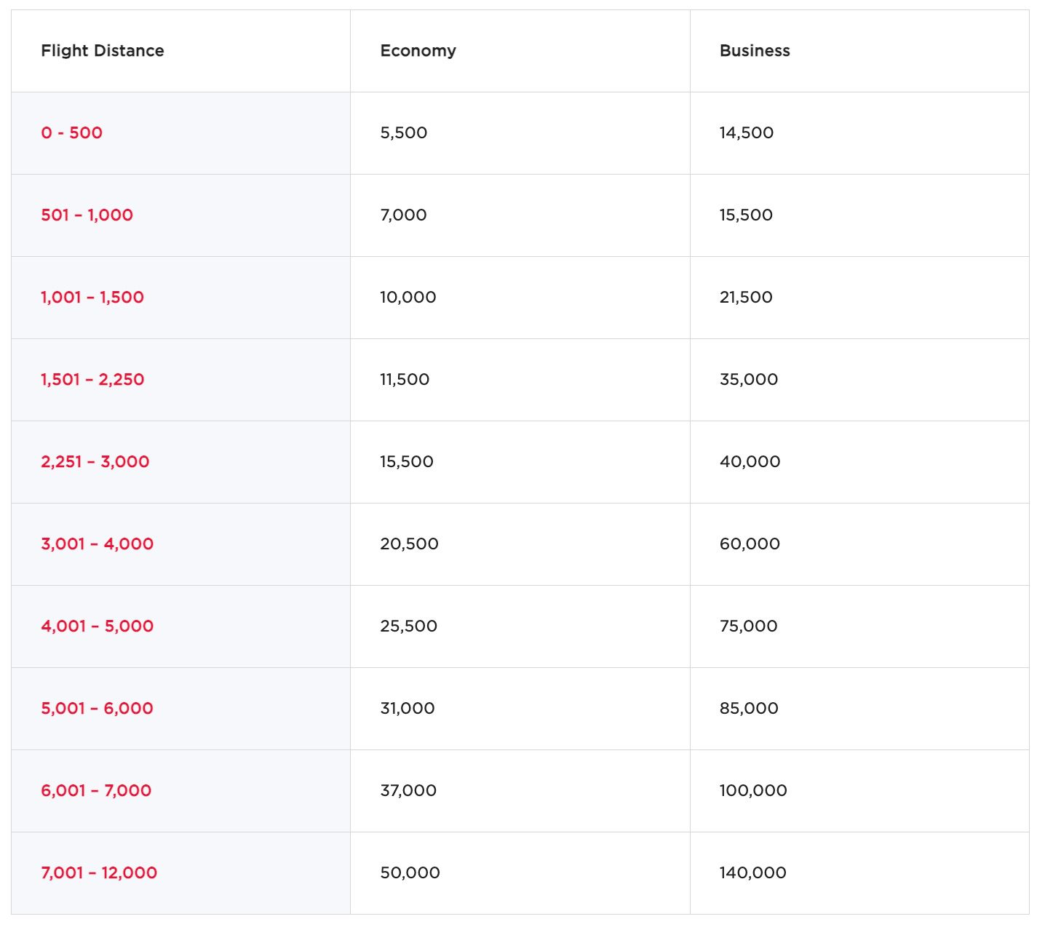Click the 31,000 Economy value

(408, 709)
